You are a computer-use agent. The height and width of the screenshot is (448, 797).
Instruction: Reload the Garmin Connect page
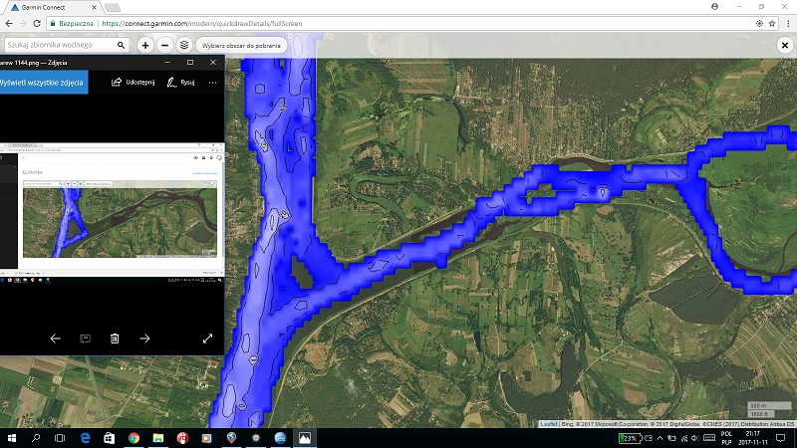point(37,21)
